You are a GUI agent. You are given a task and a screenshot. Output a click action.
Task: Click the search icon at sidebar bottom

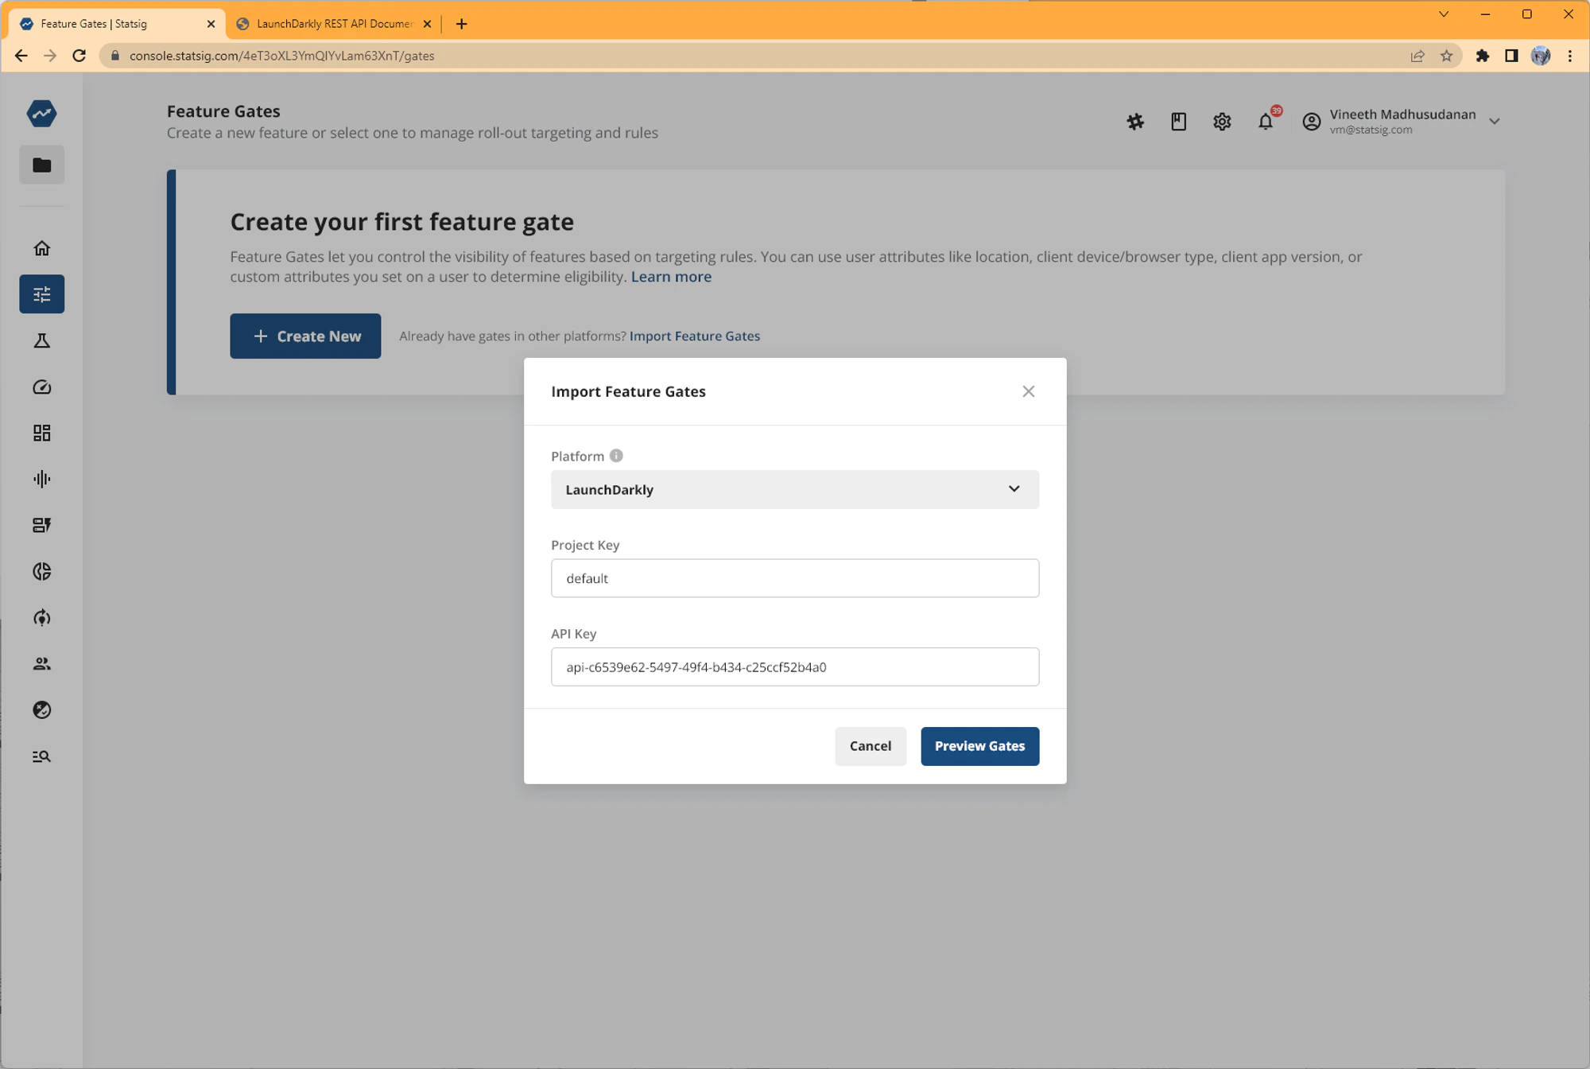point(41,756)
